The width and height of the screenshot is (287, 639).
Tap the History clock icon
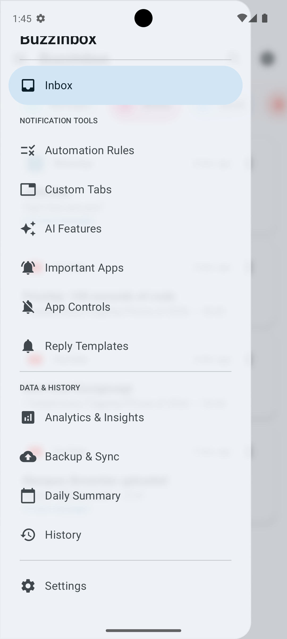(28, 534)
